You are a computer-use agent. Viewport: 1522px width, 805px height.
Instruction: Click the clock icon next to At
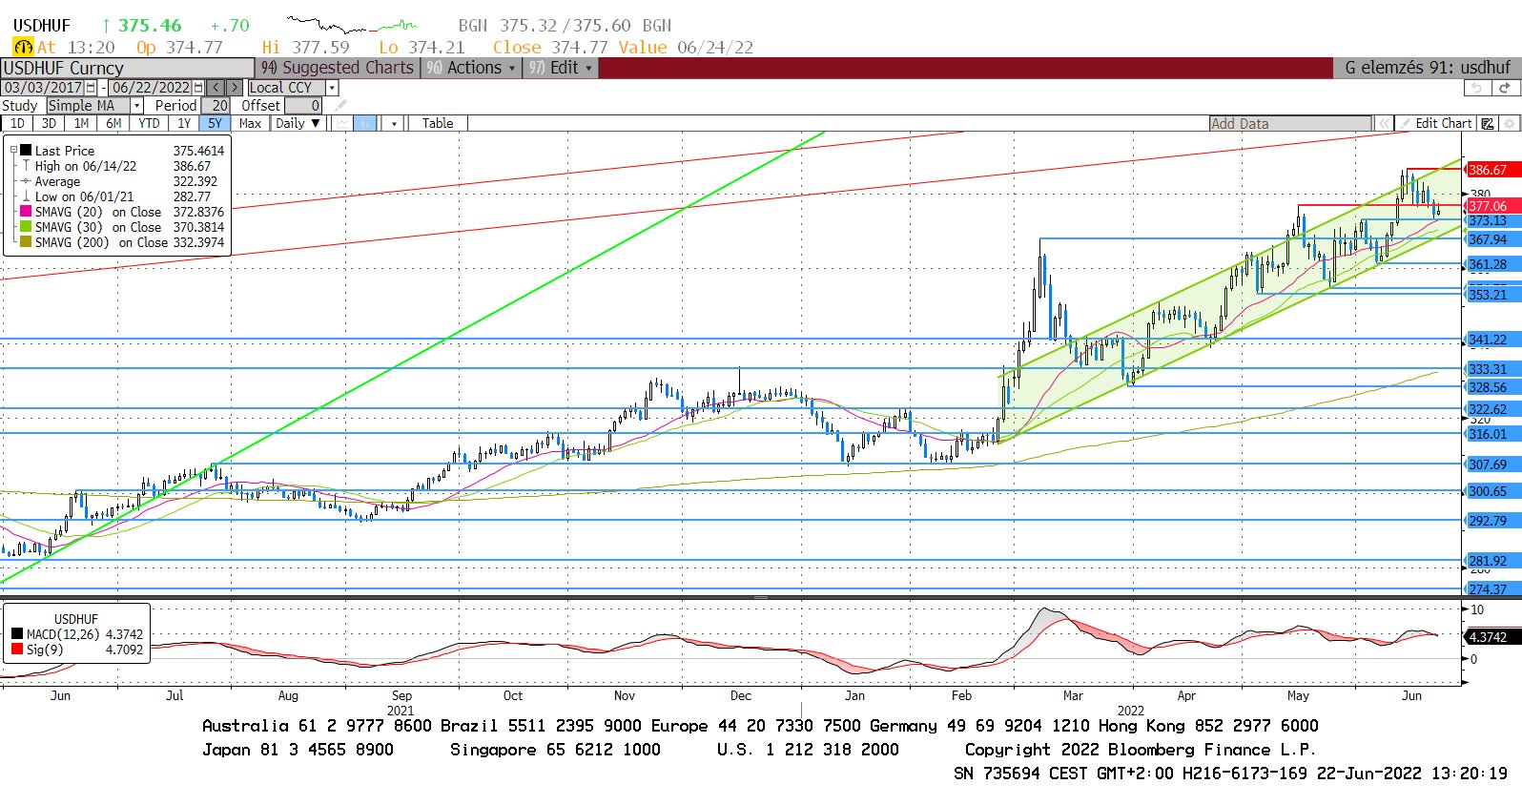click(23, 47)
